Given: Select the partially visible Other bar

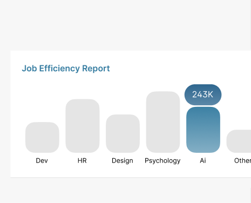Looking at the screenshot, I should tap(239, 141).
